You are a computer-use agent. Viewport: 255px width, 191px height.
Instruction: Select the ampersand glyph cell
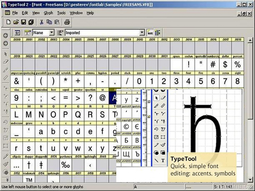[x=16, y=81]
